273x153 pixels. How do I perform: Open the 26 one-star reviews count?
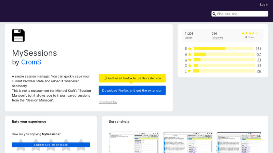coord(259,71)
